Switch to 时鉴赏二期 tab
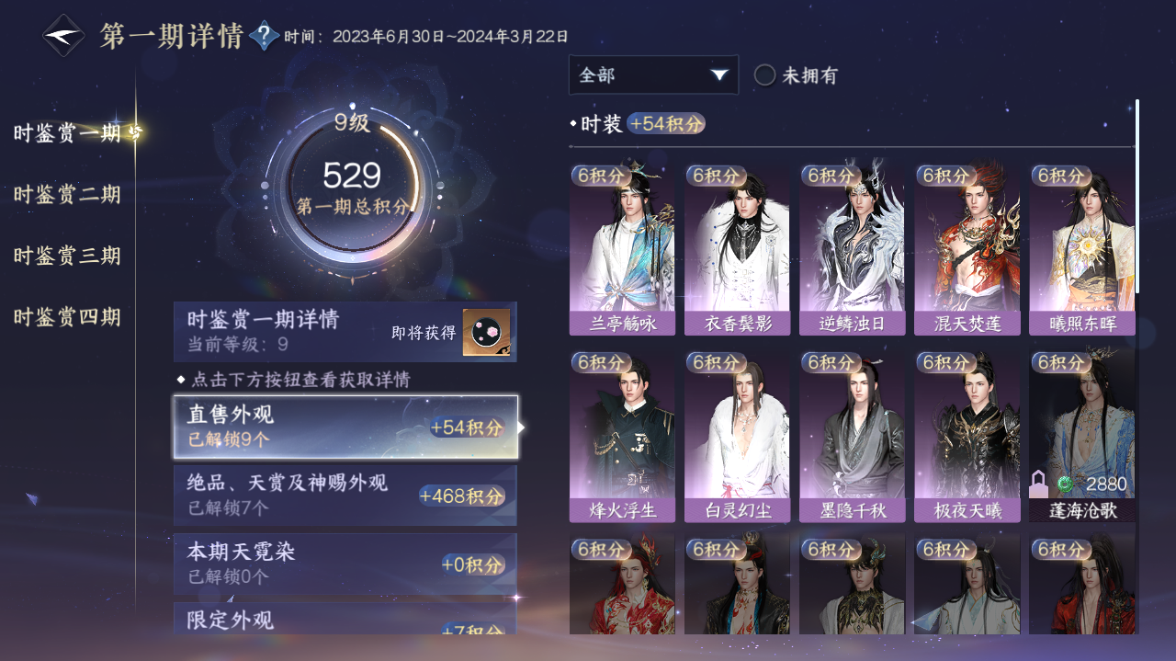This screenshot has width=1176, height=661. (67, 195)
